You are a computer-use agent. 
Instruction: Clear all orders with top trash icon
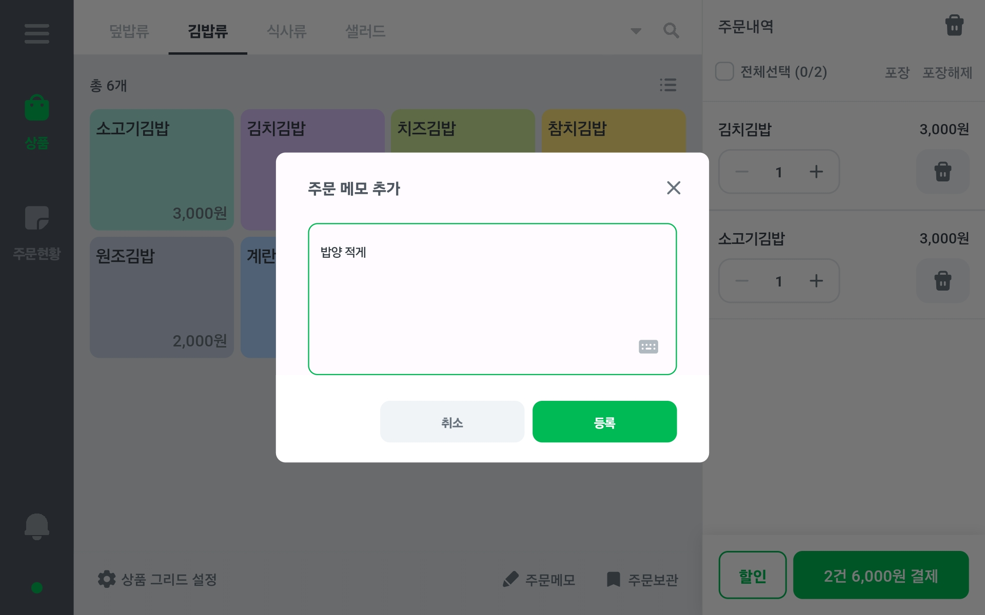pos(954,26)
